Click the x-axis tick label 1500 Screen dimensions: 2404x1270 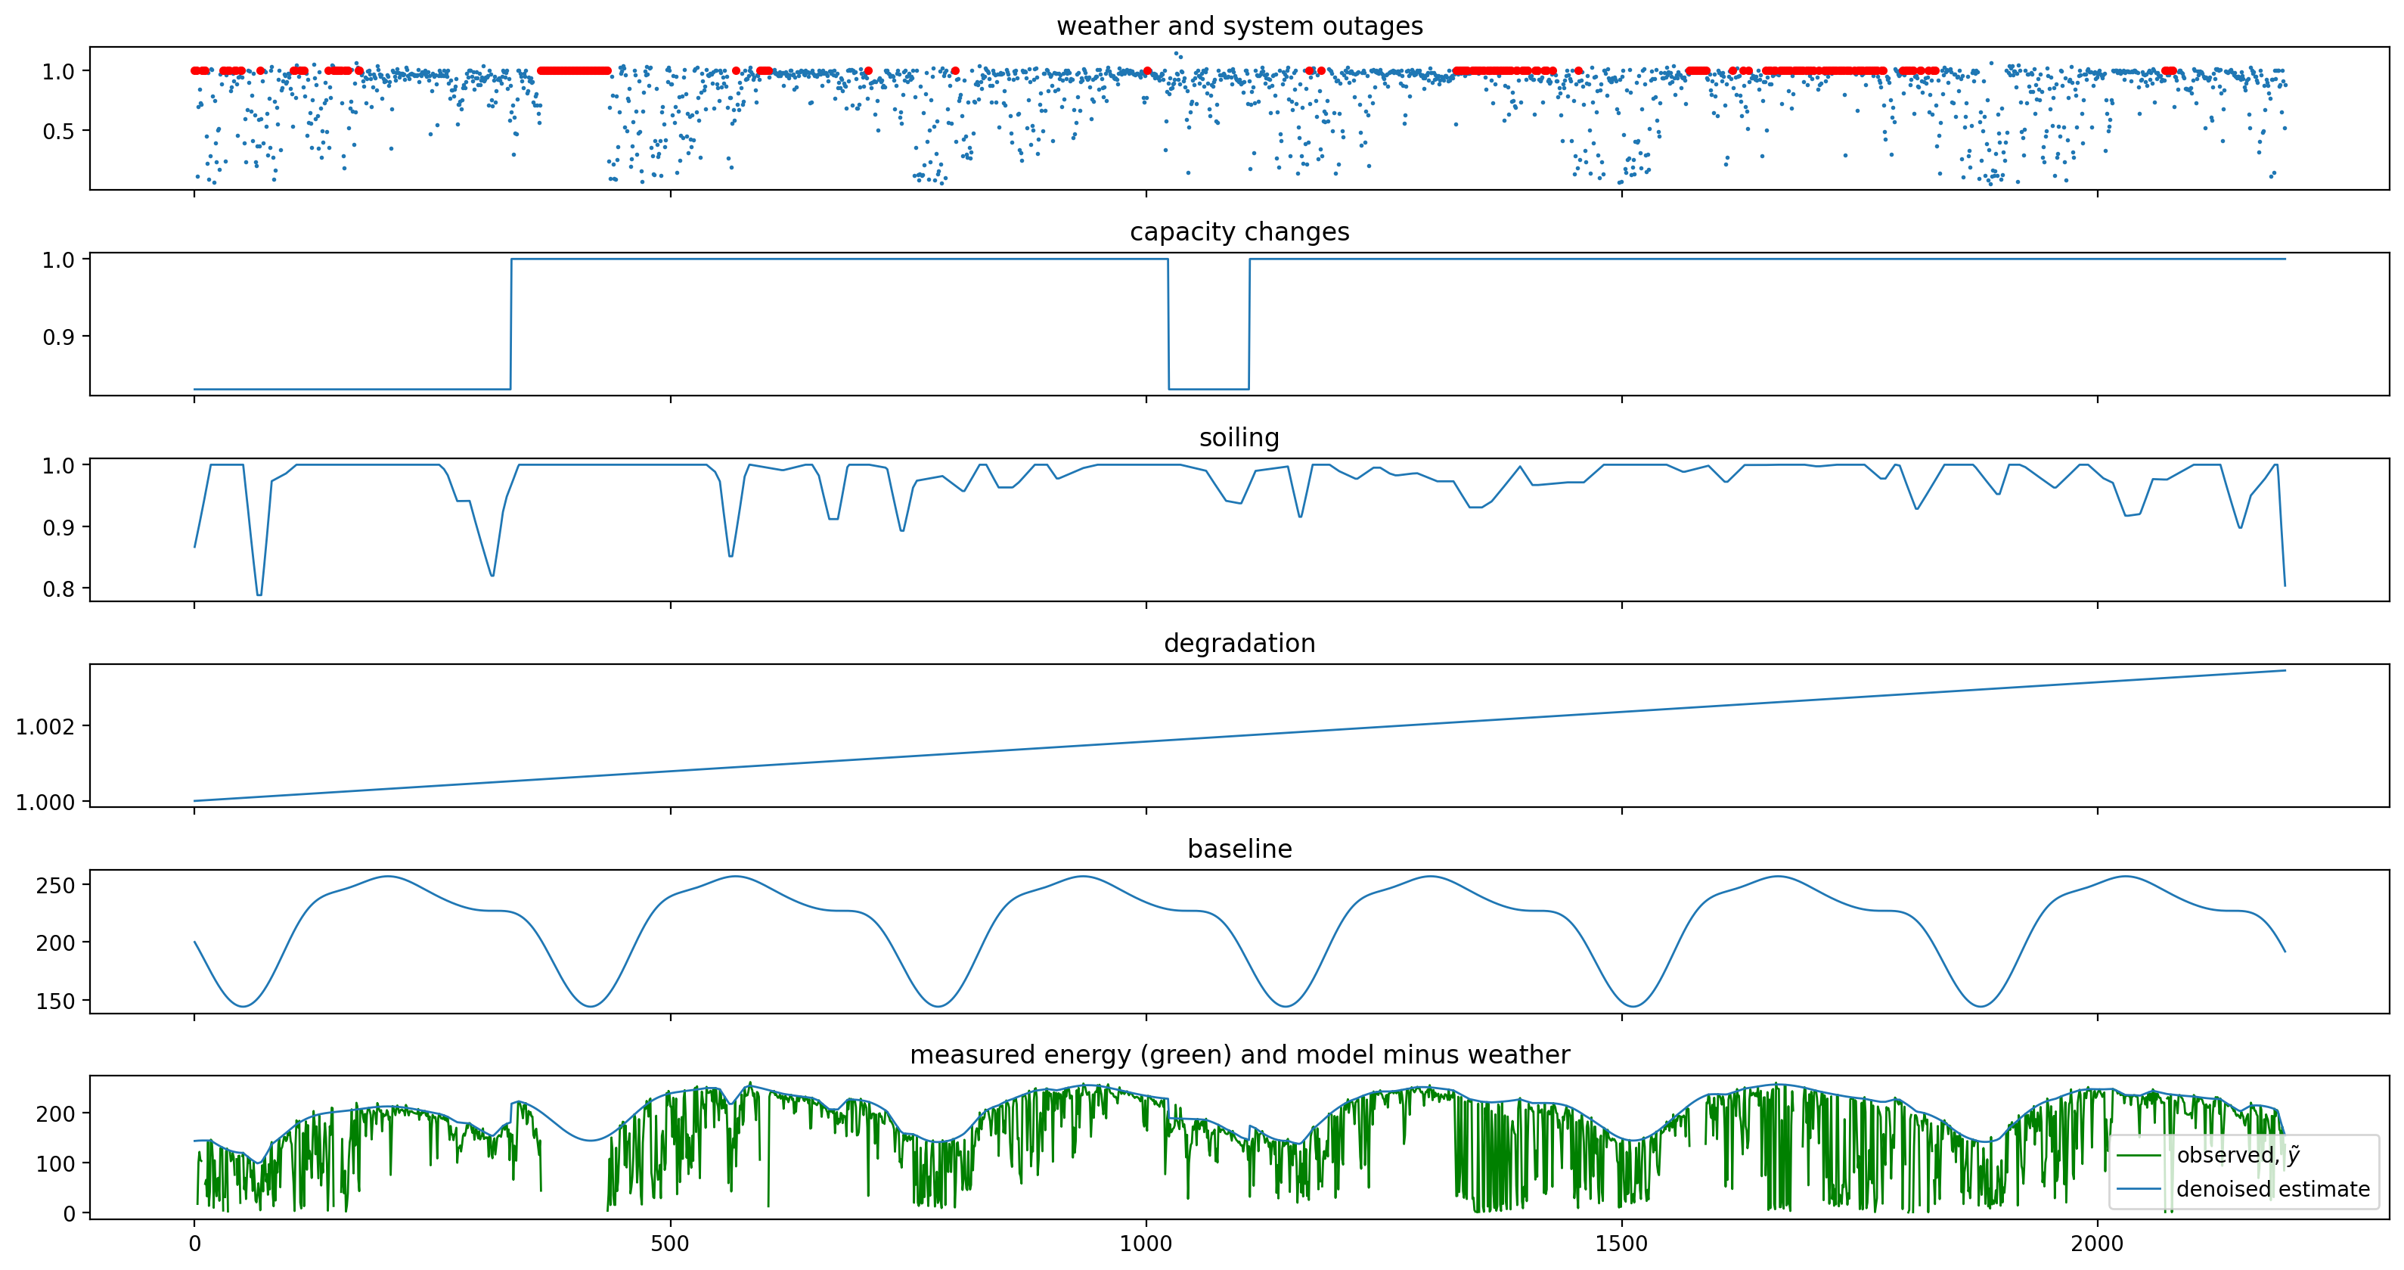click(1621, 1244)
